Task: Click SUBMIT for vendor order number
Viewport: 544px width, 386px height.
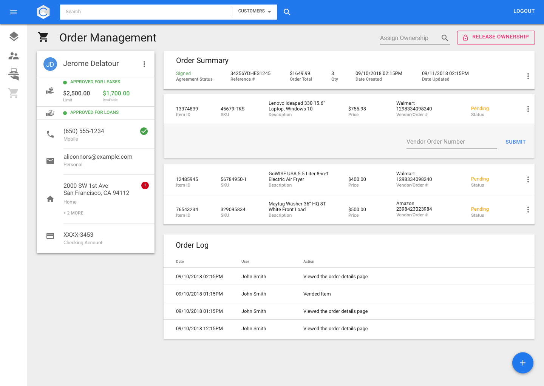Action: coord(515,142)
